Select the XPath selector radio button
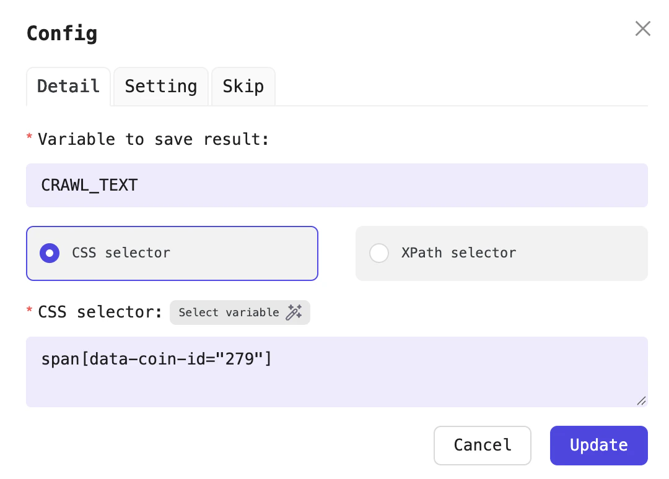 coord(379,253)
